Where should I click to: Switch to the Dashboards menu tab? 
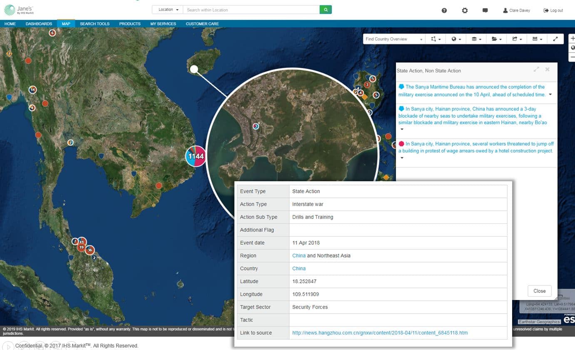(39, 24)
